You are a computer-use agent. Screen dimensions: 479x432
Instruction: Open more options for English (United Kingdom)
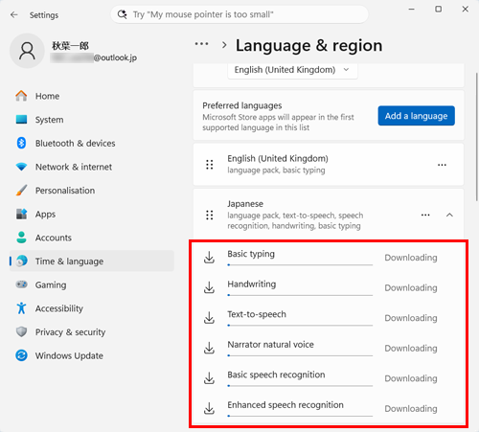[x=442, y=165]
